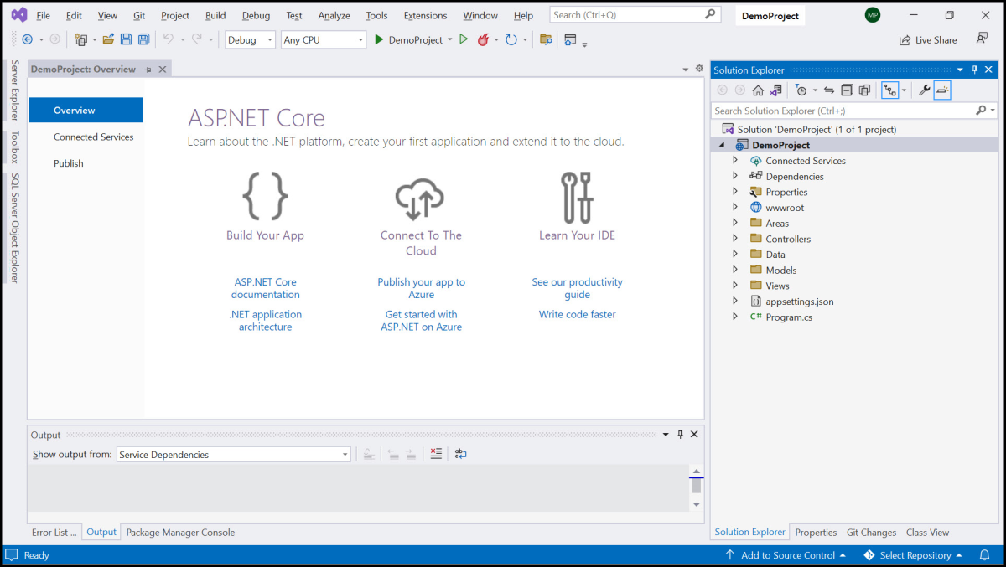
Task: Switch between solutions and folder views icon
Action: click(775, 90)
